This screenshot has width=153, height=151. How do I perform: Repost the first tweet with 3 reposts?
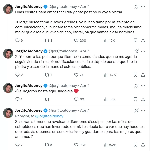pyautogui.click(x=47, y=40)
